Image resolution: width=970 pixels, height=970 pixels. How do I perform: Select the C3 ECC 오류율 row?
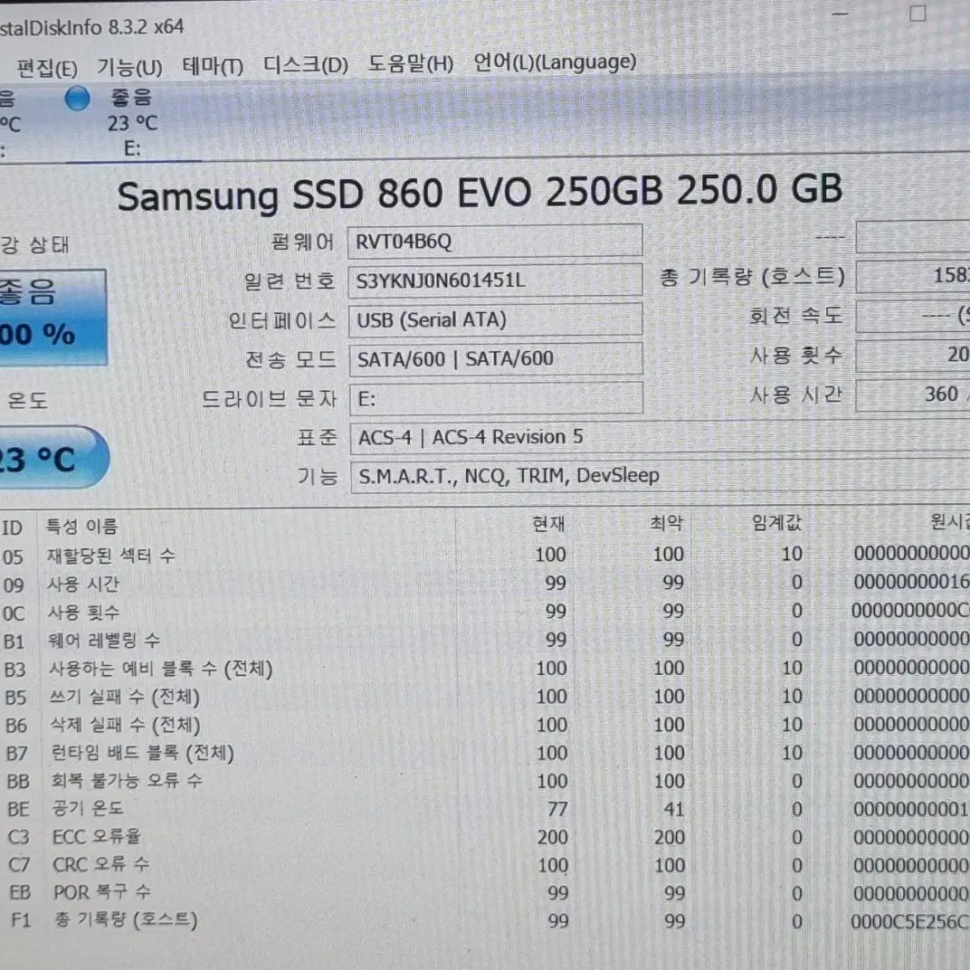pyautogui.click(x=485, y=837)
